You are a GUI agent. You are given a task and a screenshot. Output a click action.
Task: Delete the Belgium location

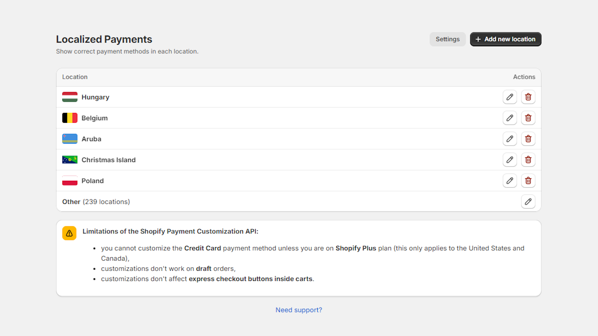pyautogui.click(x=528, y=118)
